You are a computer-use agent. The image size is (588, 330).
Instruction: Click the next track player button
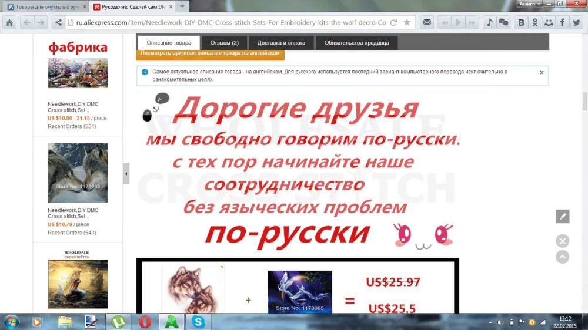tap(472, 22)
